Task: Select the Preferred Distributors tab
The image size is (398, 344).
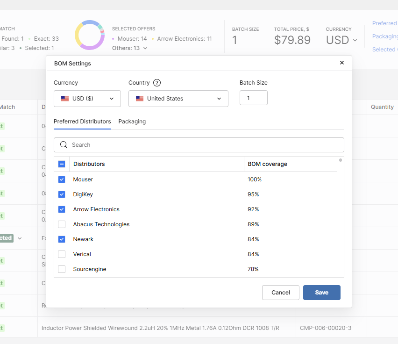Action: [82, 122]
